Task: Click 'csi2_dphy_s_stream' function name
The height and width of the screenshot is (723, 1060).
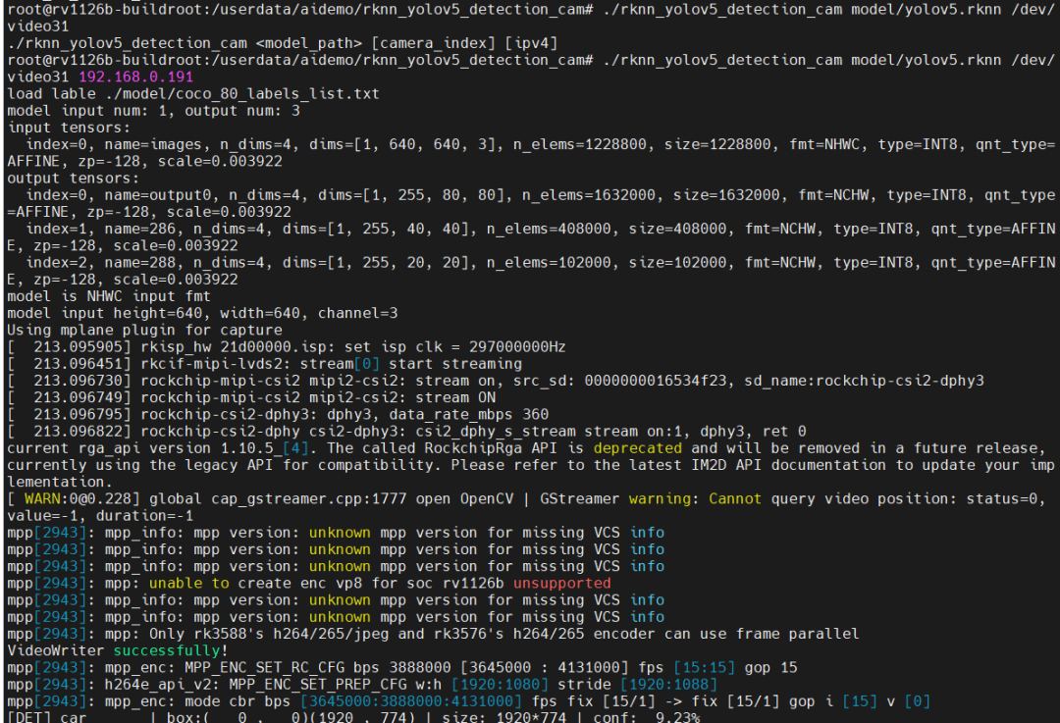Action: [496, 432]
